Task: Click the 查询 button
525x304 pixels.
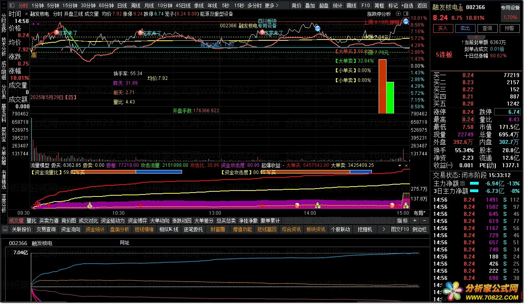Action: tap(487, 28)
